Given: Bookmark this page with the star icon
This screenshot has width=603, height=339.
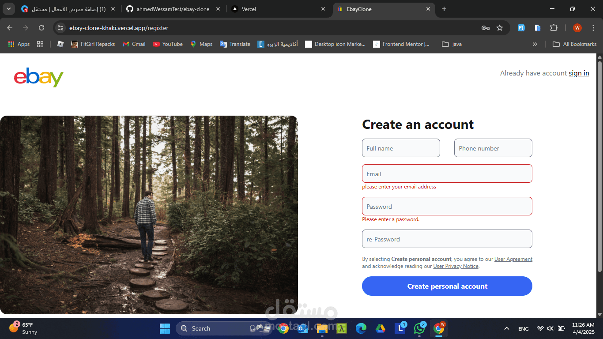Looking at the screenshot, I should (500, 28).
